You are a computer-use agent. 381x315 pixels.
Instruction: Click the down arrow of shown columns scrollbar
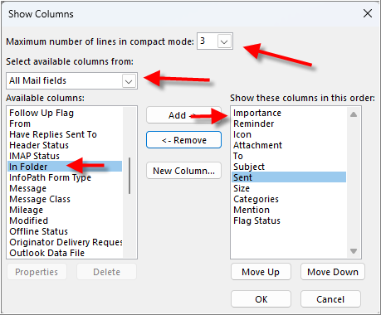pyautogui.click(x=354, y=251)
